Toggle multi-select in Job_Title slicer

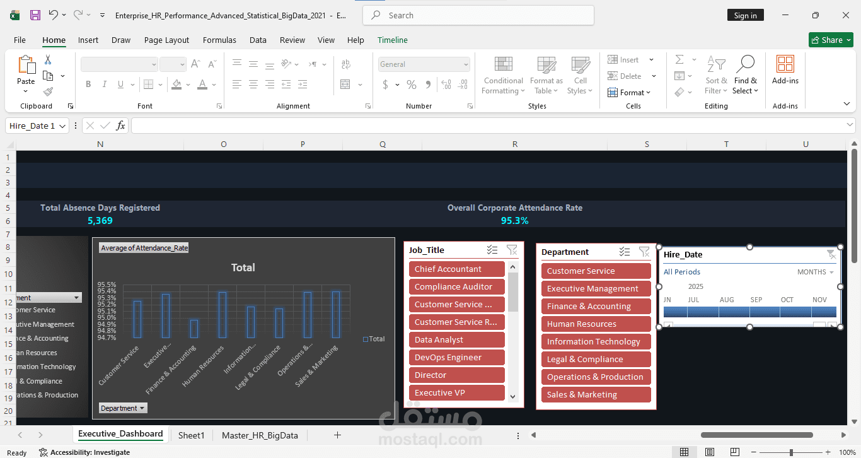pos(492,250)
